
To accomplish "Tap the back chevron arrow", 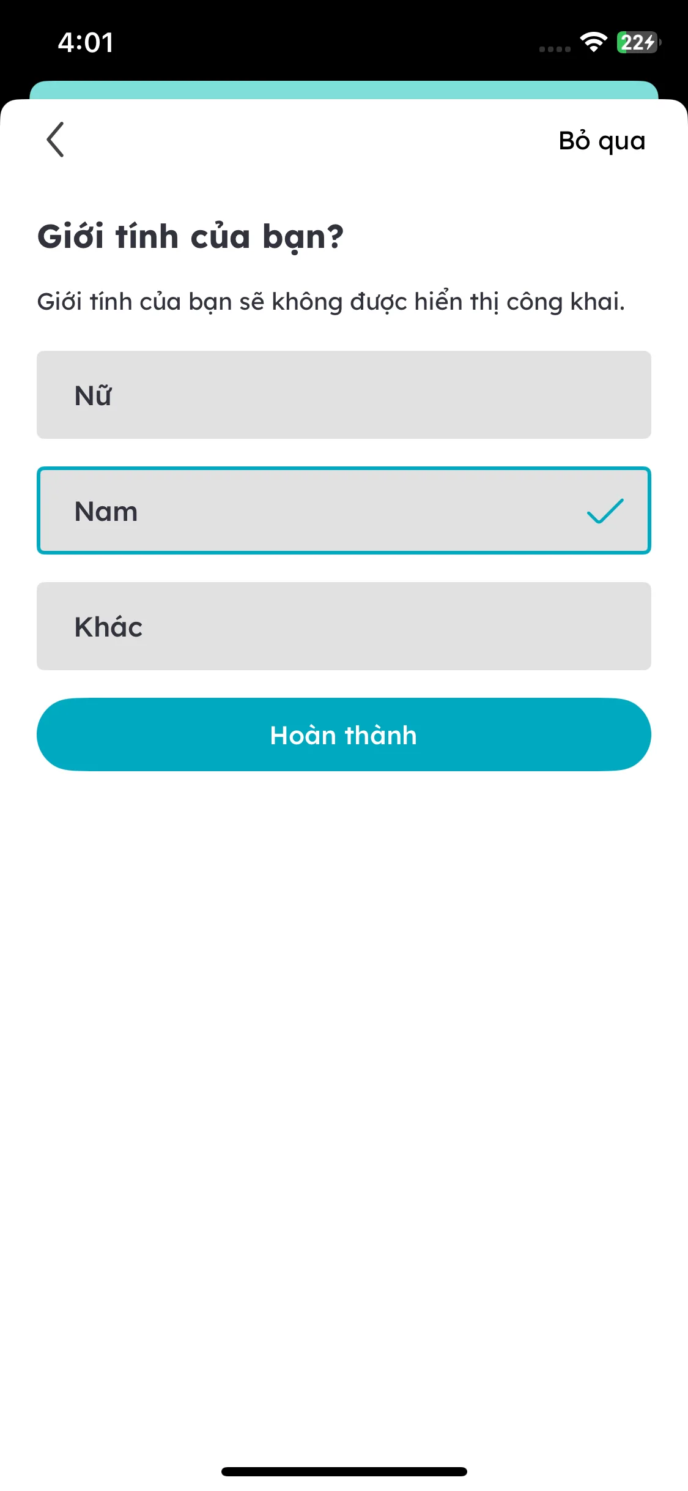I will tap(55, 140).
